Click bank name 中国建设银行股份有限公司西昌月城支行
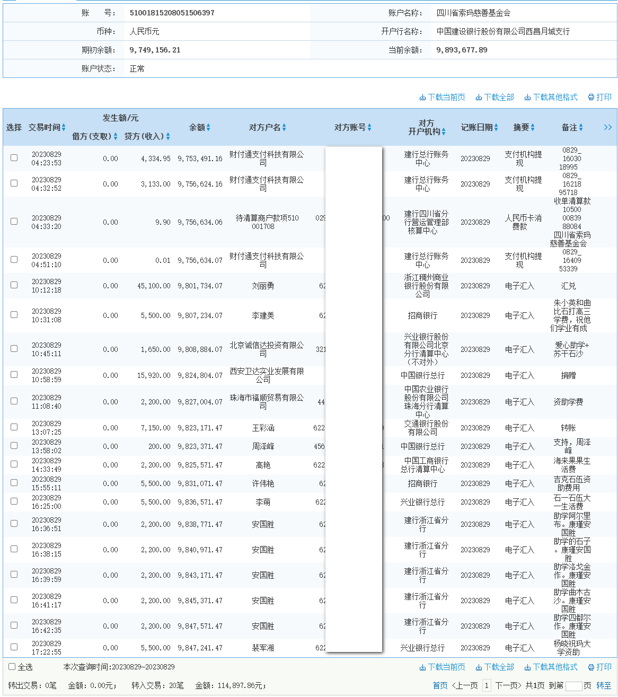Screen dimensions: 618x697 [x=503, y=31]
